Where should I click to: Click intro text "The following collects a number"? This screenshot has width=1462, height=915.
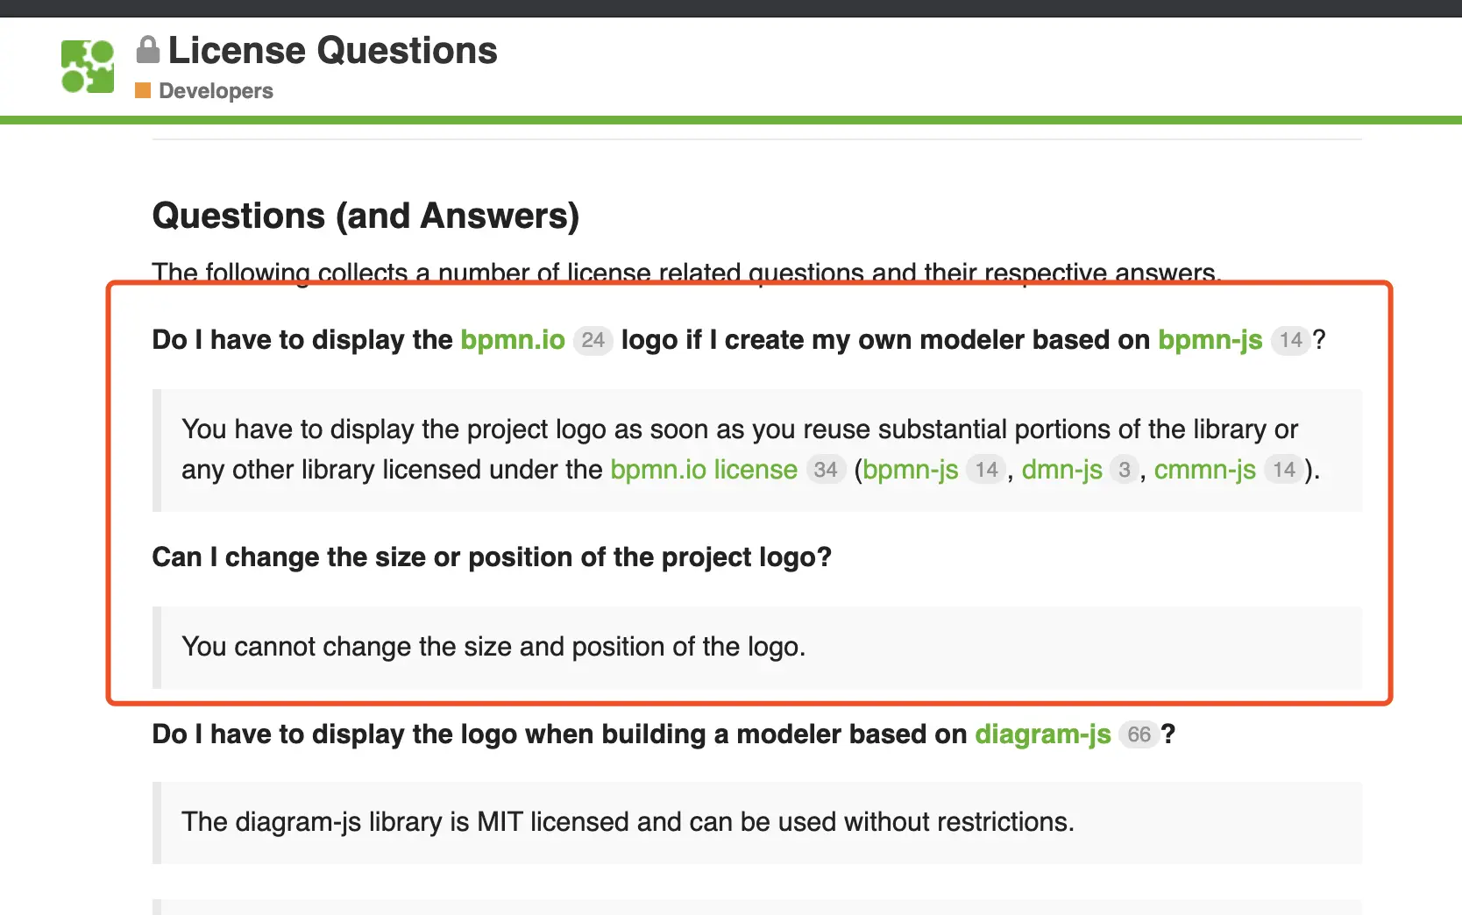click(686, 273)
